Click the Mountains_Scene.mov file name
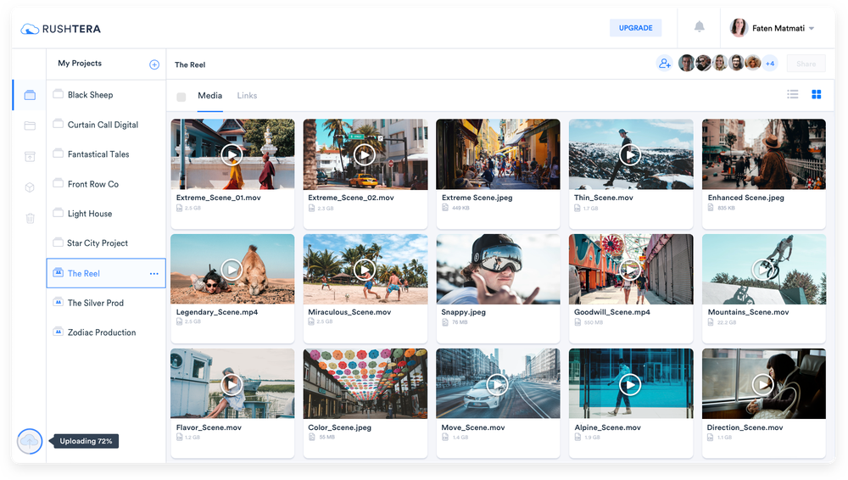The width and height of the screenshot is (848, 480). click(x=749, y=312)
